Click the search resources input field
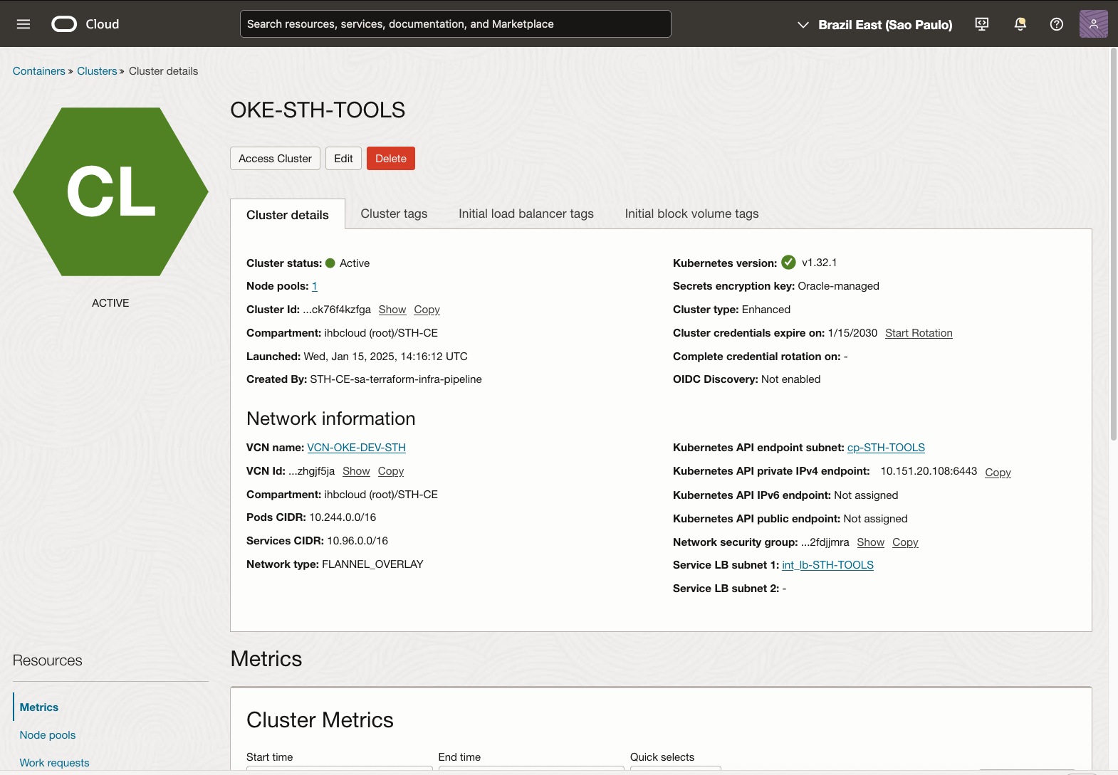Viewport: 1118px width, 775px height. coord(456,24)
